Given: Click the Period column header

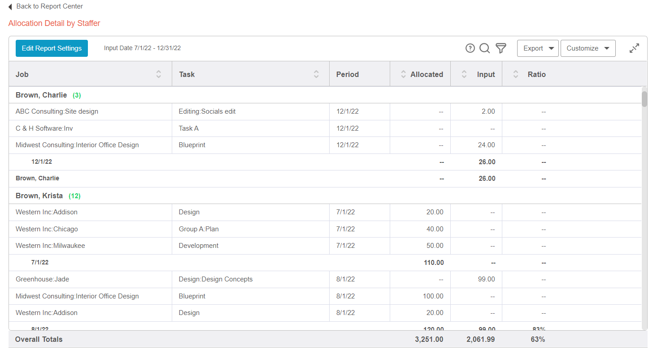Looking at the screenshot, I should [x=348, y=74].
